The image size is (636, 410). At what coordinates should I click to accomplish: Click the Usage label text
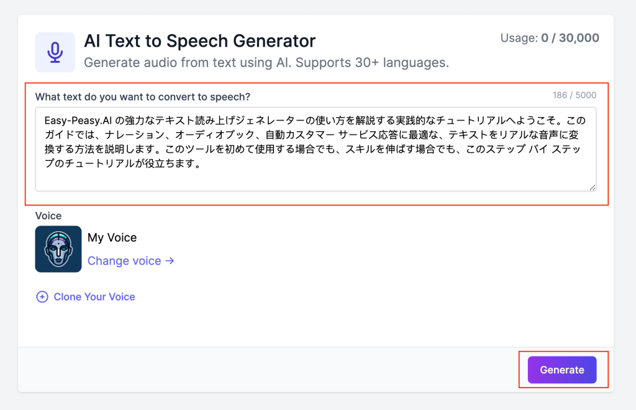pos(519,39)
